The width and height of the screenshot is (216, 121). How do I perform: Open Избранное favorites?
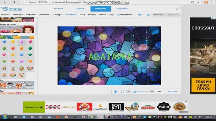coord(125,14)
